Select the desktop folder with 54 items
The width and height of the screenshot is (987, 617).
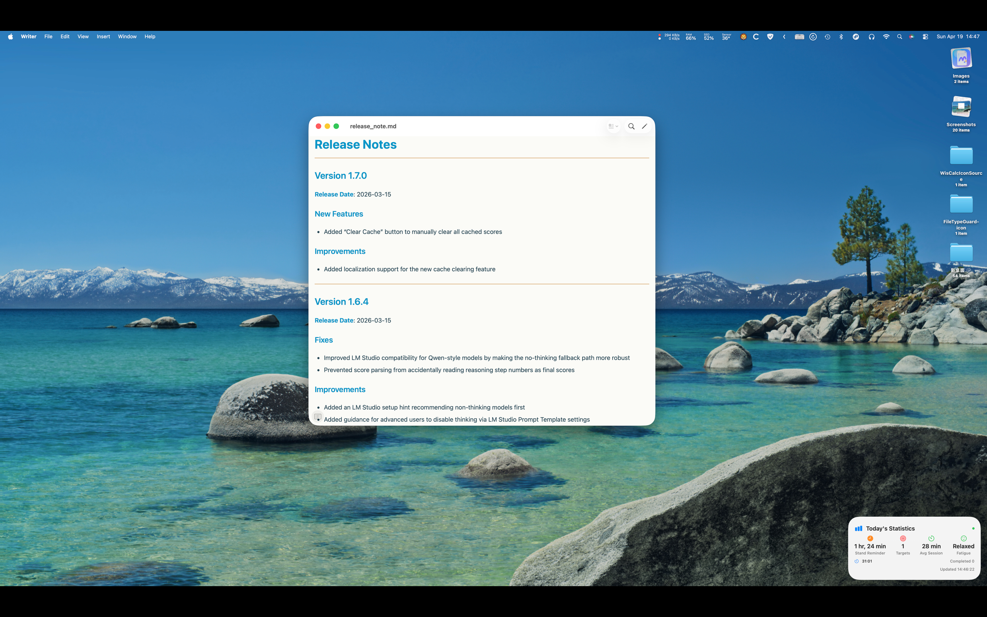pyautogui.click(x=961, y=260)
